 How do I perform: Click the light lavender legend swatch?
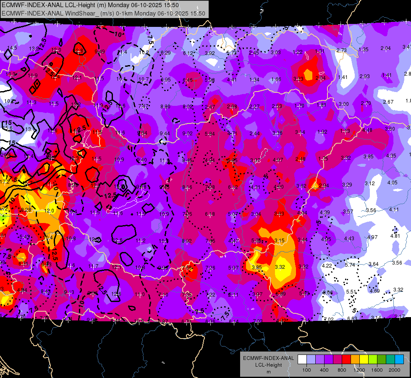click(x=311, y=360)
